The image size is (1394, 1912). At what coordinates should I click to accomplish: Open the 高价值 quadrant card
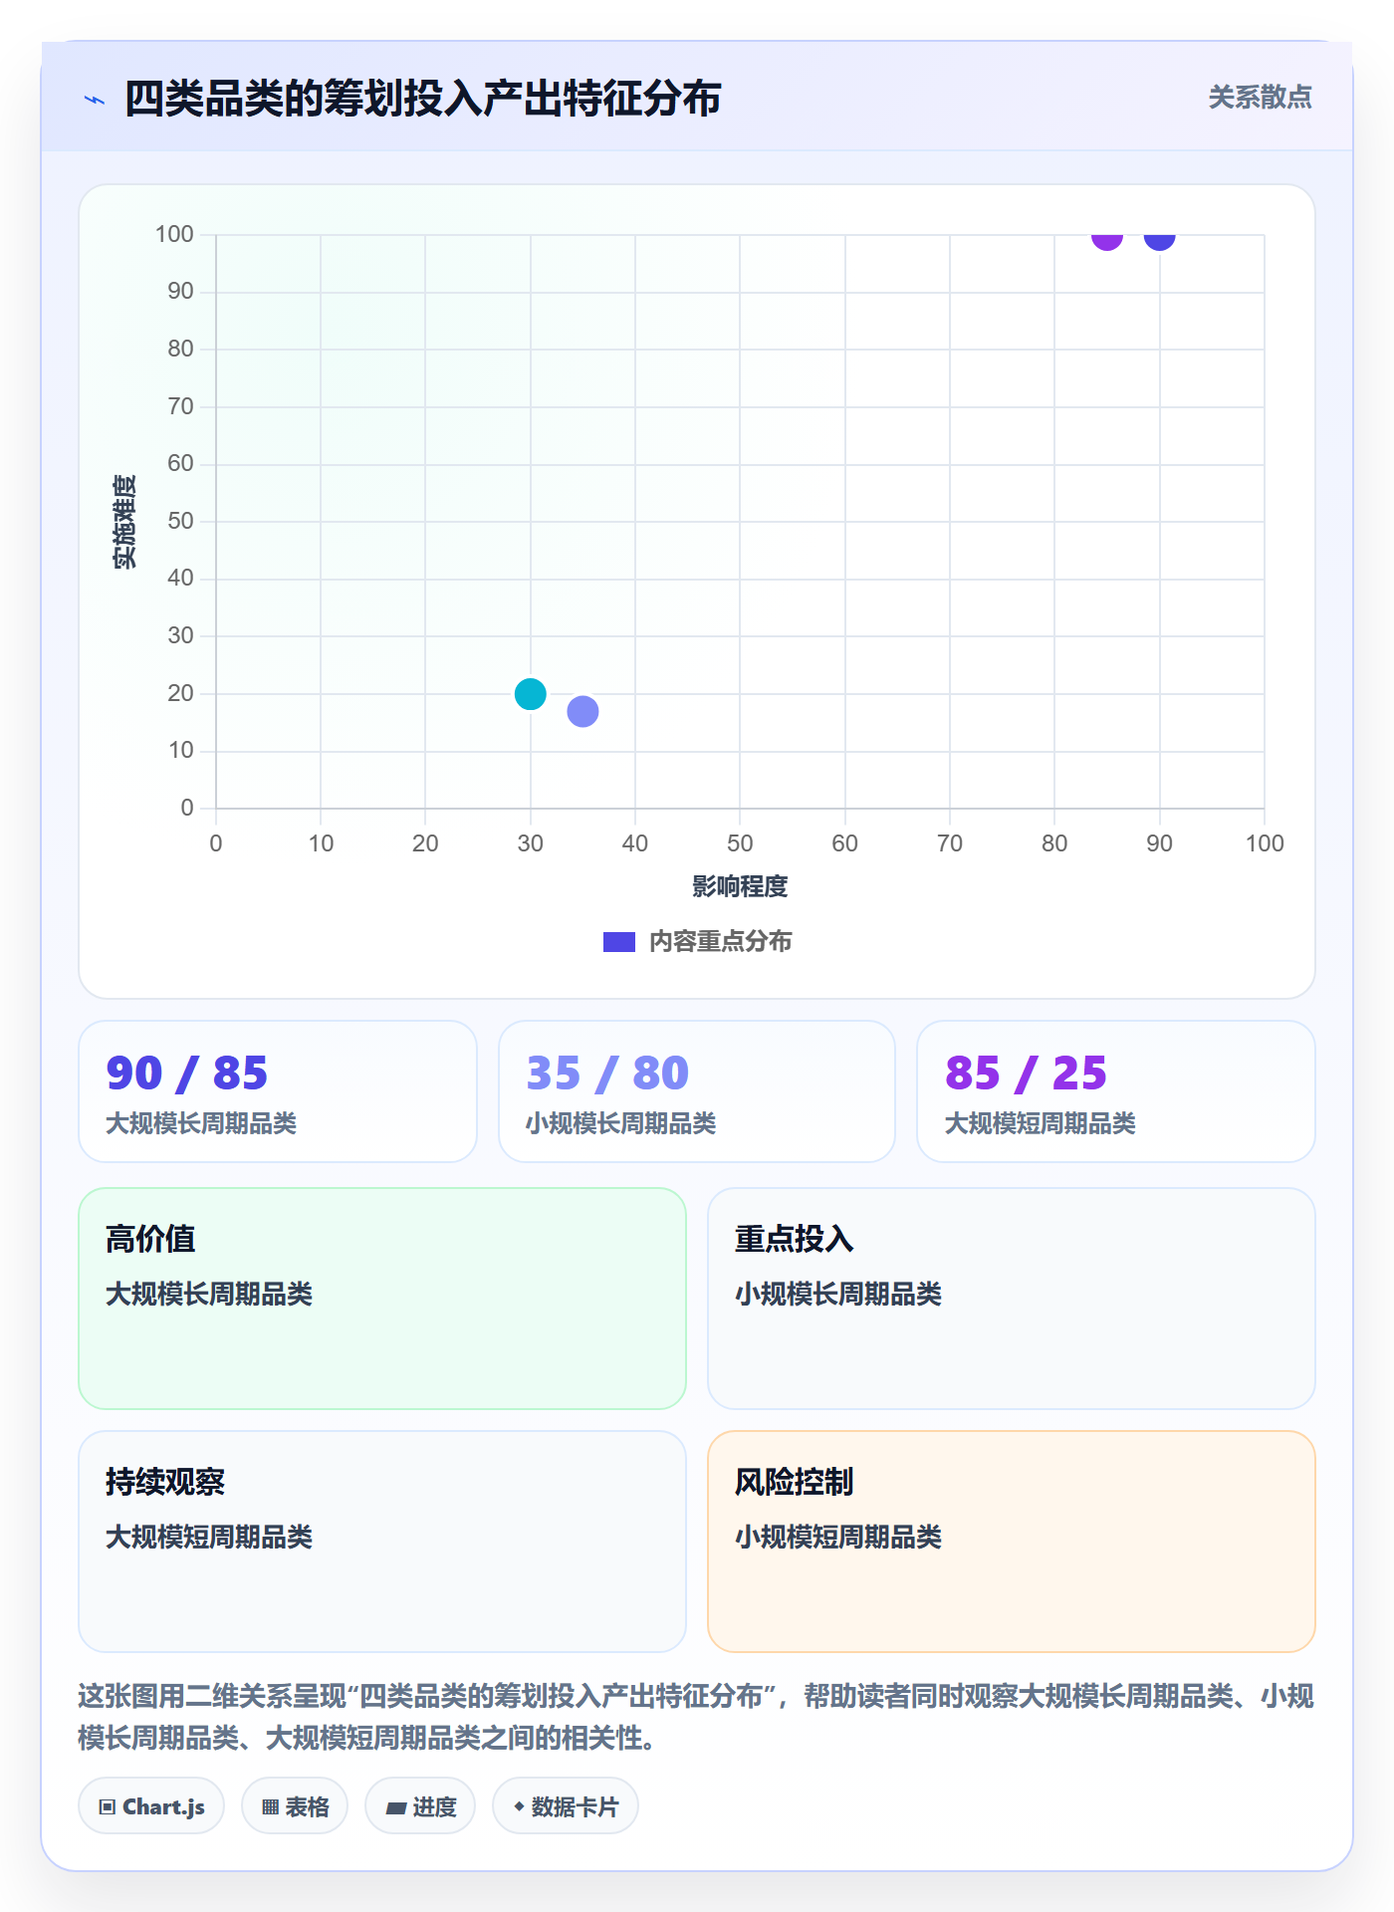[x=382, y=1299]
